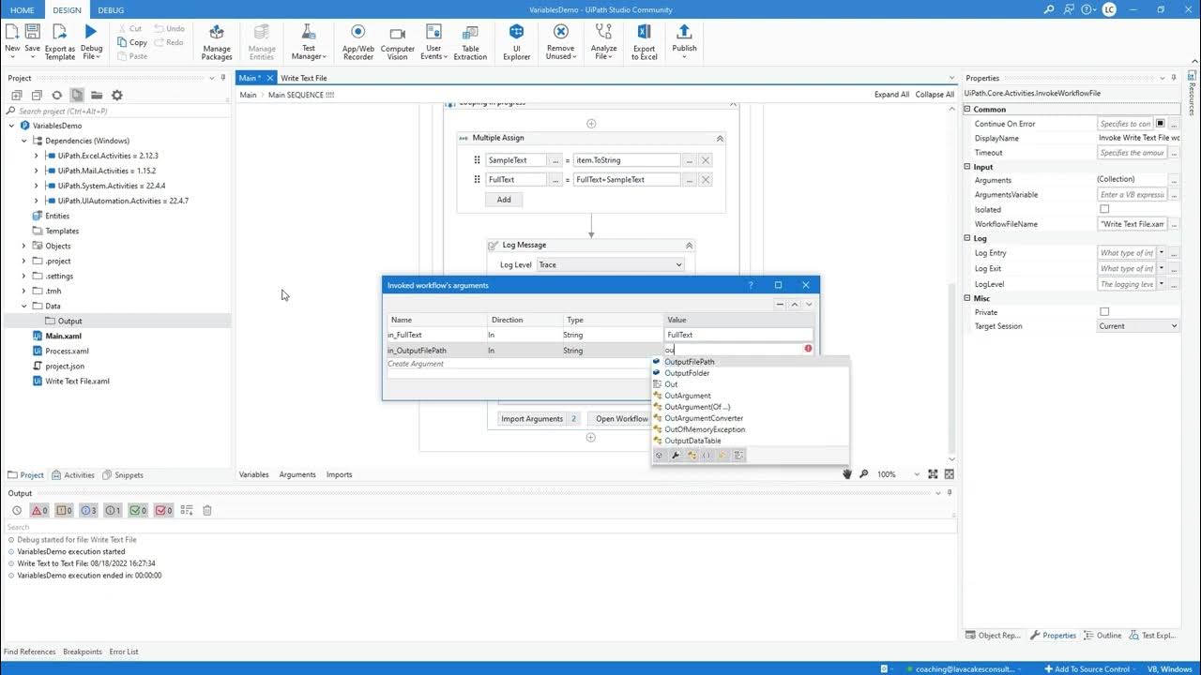Collapse the Dependencies tree node
The height and width of the screenshot is (675, 1201).
24,141
